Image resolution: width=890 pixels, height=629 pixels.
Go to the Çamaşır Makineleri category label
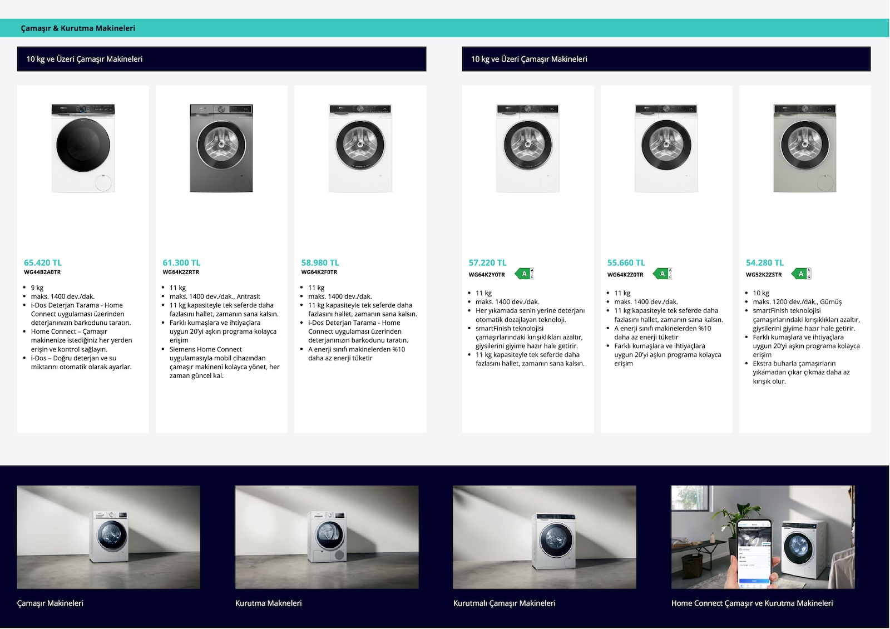(x=50, y=603)
